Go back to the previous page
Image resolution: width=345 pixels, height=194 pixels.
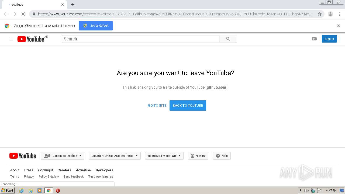[x=6, y=14]
